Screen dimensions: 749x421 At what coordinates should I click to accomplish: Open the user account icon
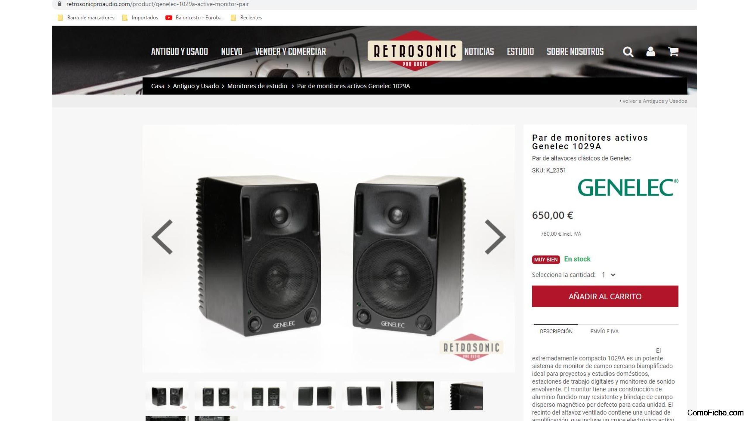click(x=650, y=51)
